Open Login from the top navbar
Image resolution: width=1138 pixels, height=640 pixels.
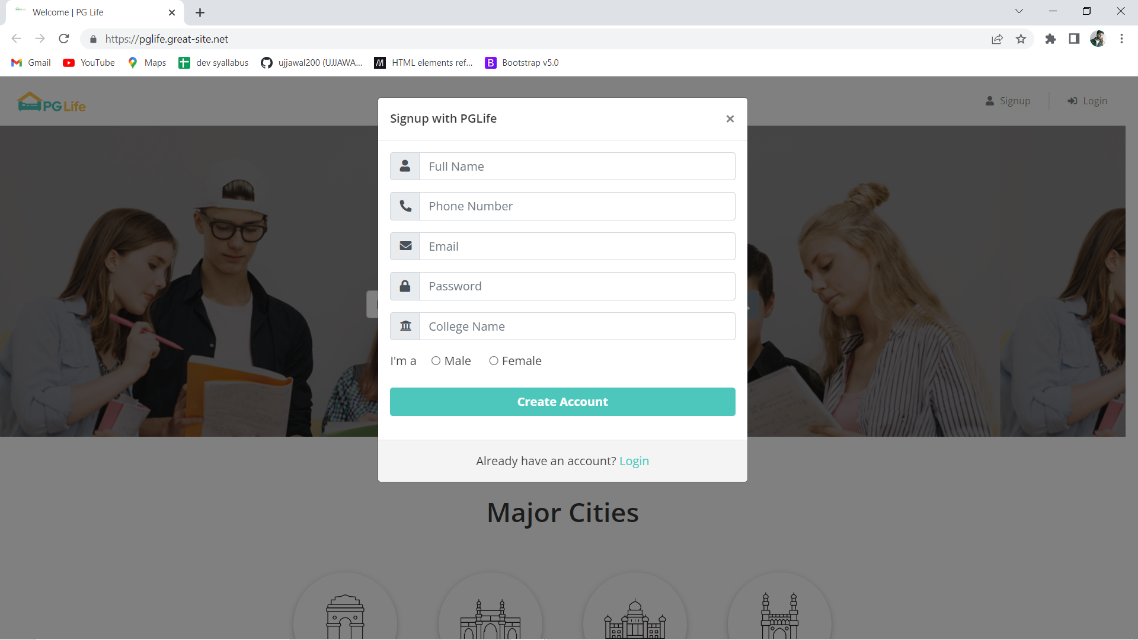(x=1088, y=101)
